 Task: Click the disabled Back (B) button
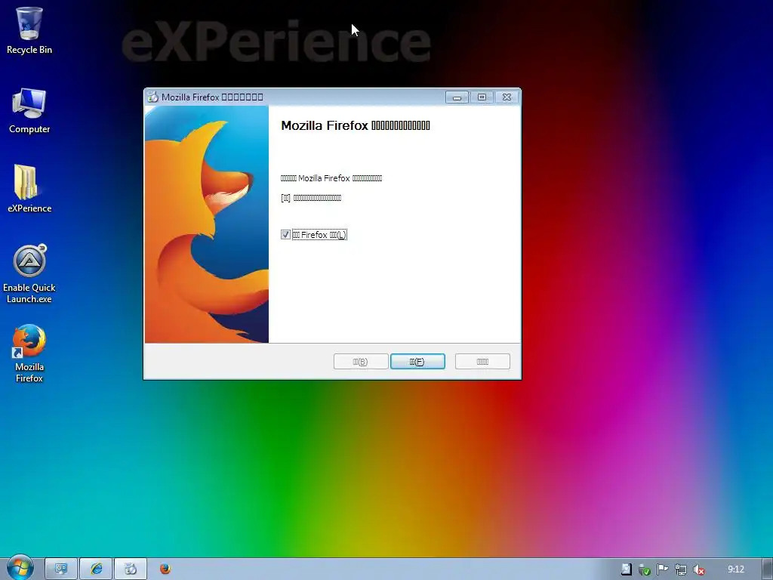click(x=361, y=362)
